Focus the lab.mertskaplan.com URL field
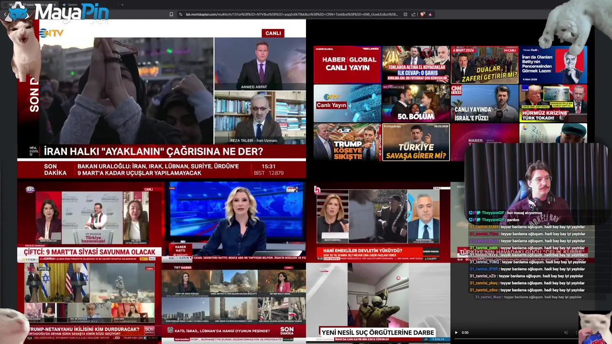612x344 pixels. 292,14
